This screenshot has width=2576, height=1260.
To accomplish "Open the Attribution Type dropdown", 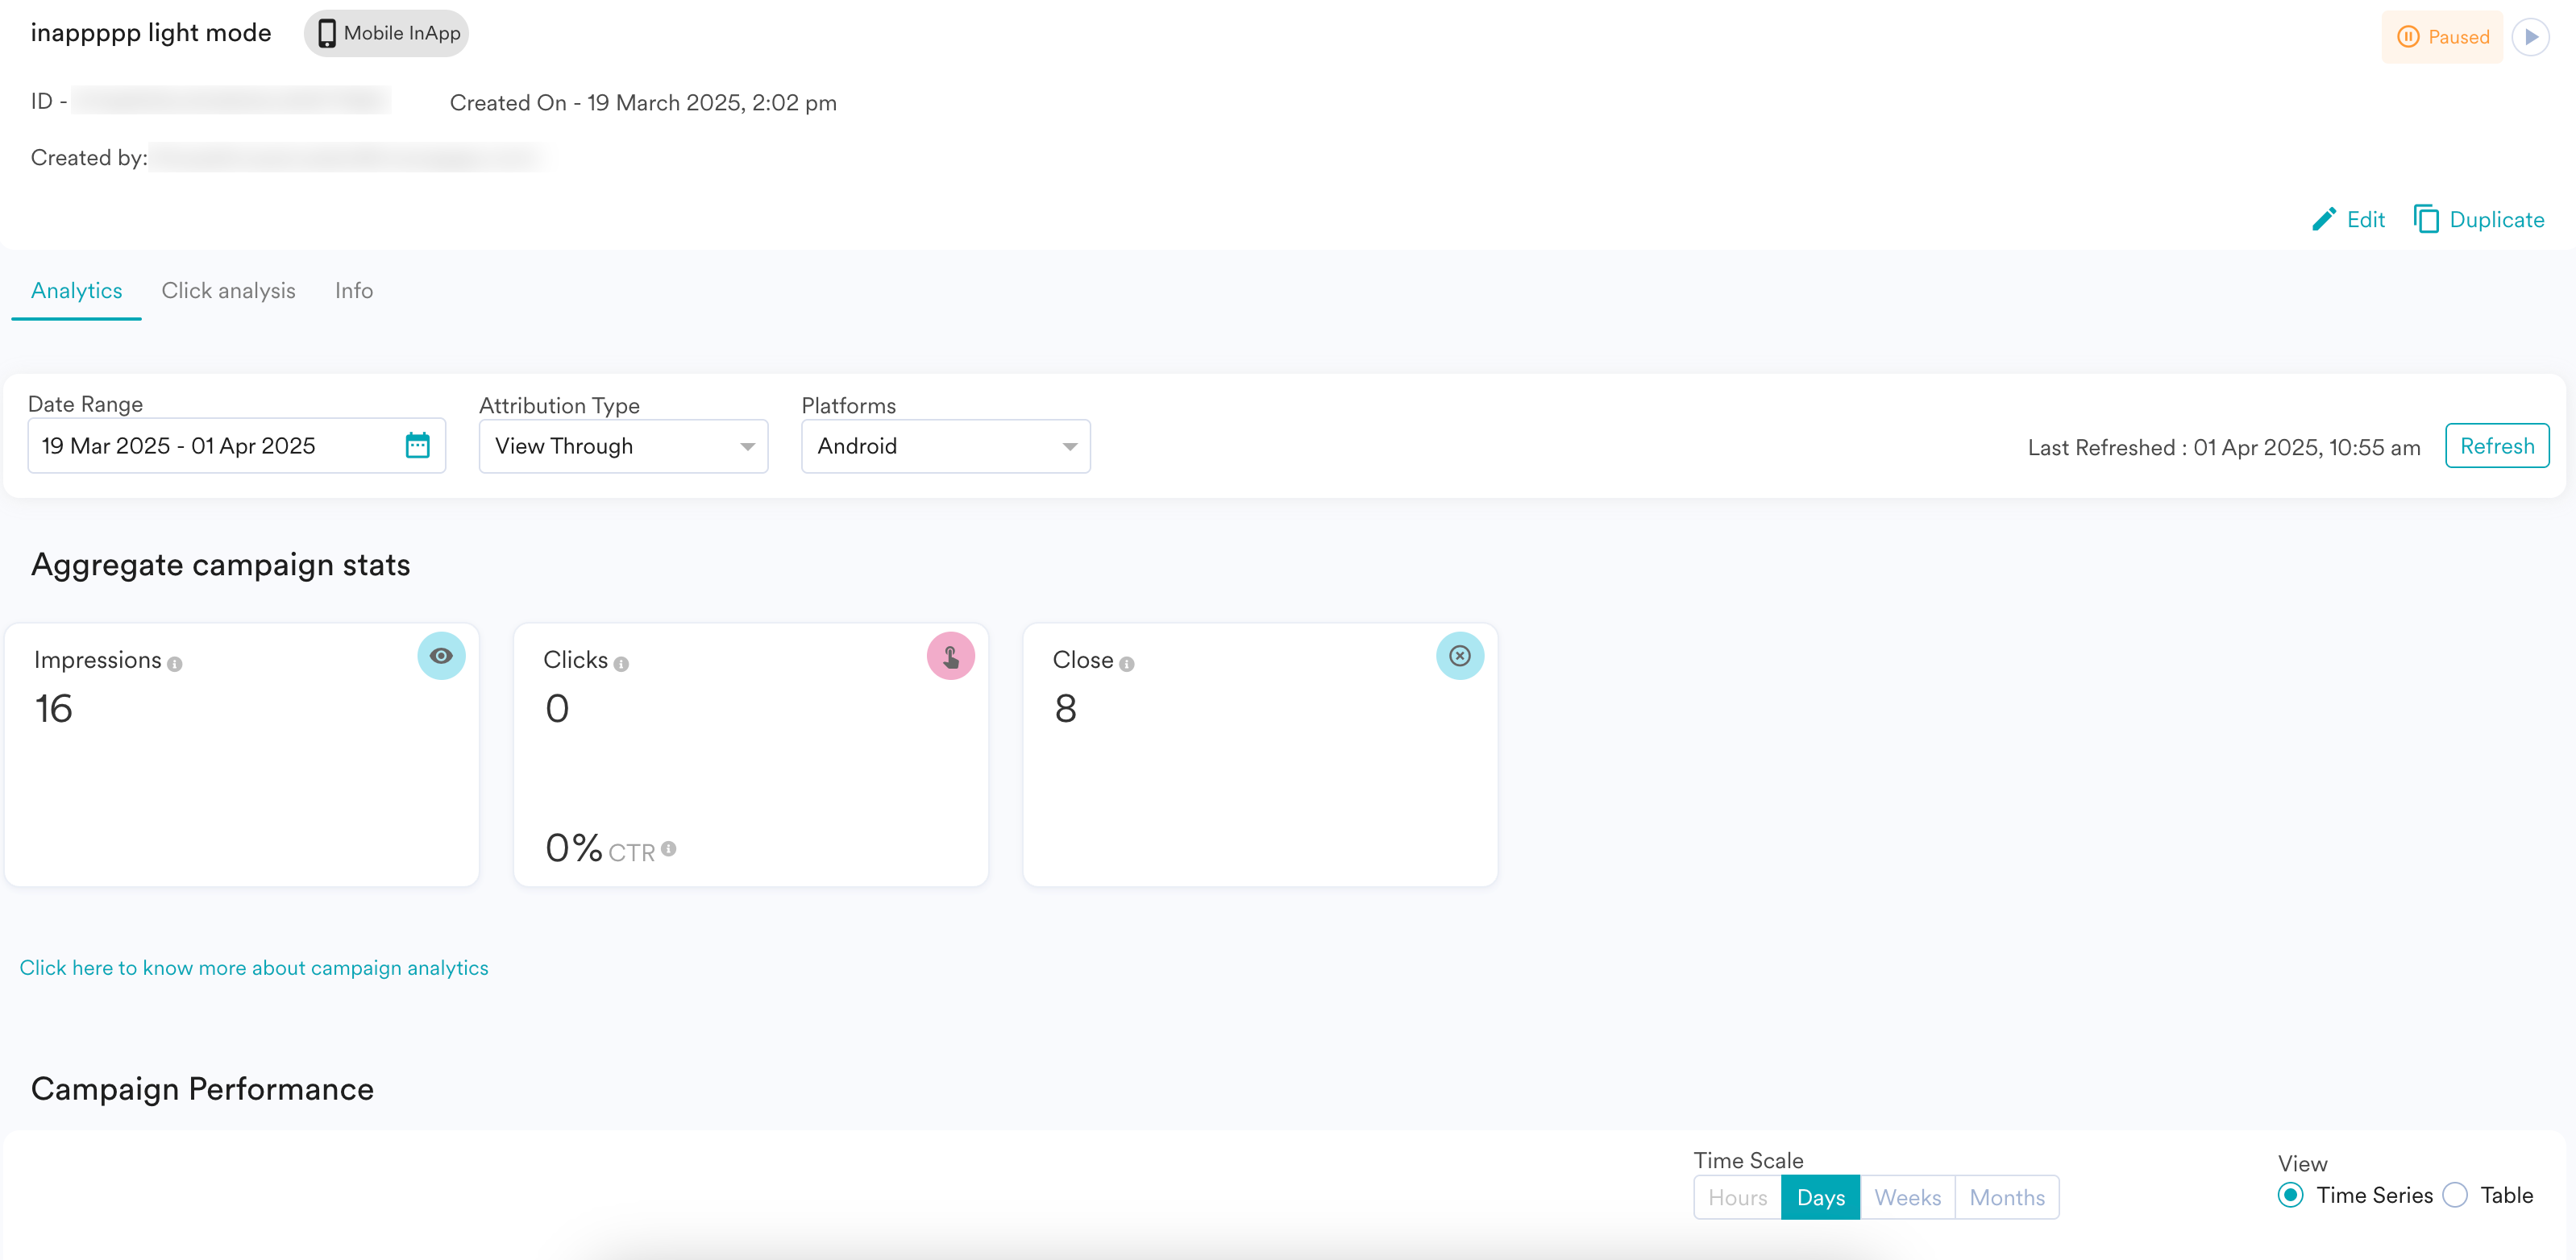I will (623, 446).
